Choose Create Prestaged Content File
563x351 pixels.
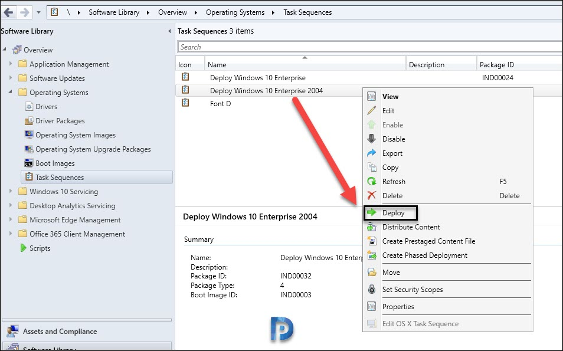448,241
